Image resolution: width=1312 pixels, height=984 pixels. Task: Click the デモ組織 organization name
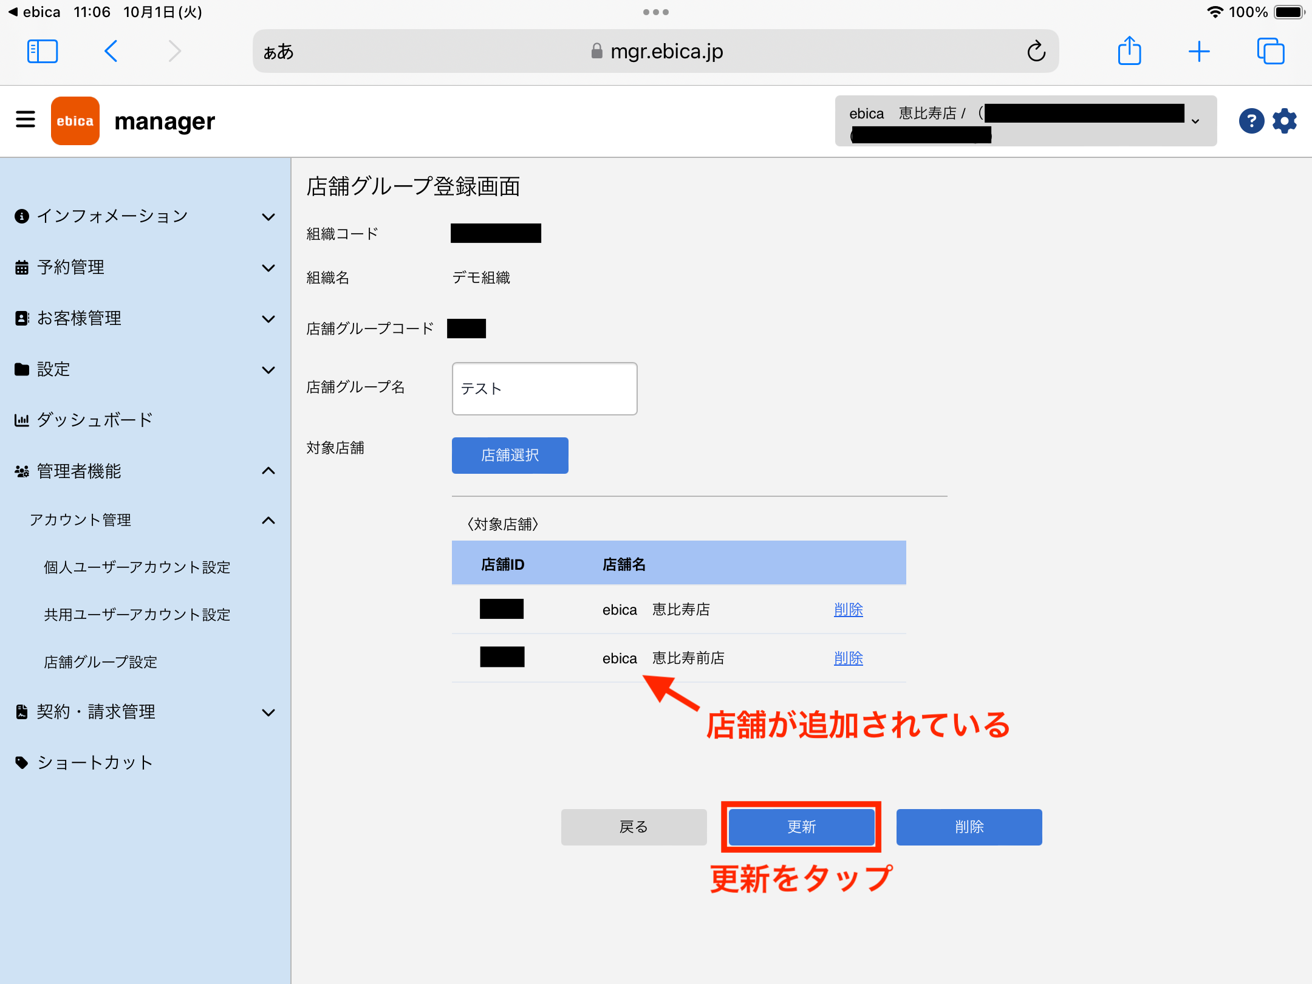[481, 278]
